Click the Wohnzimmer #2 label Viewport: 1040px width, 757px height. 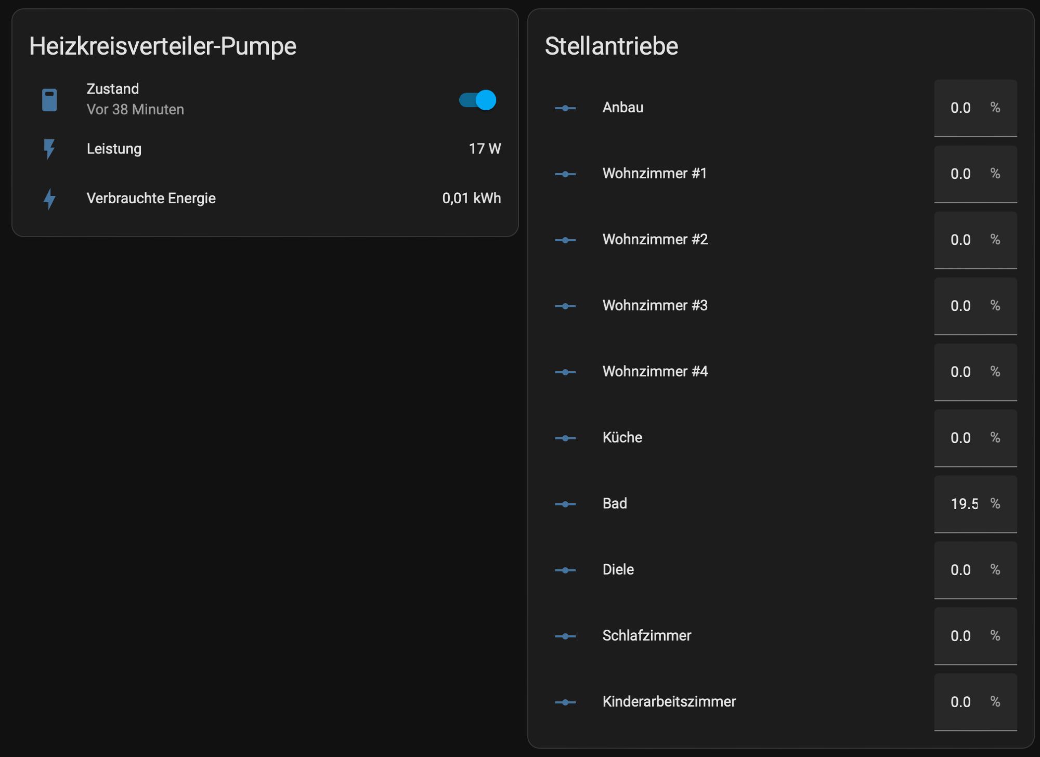[655, 240]
